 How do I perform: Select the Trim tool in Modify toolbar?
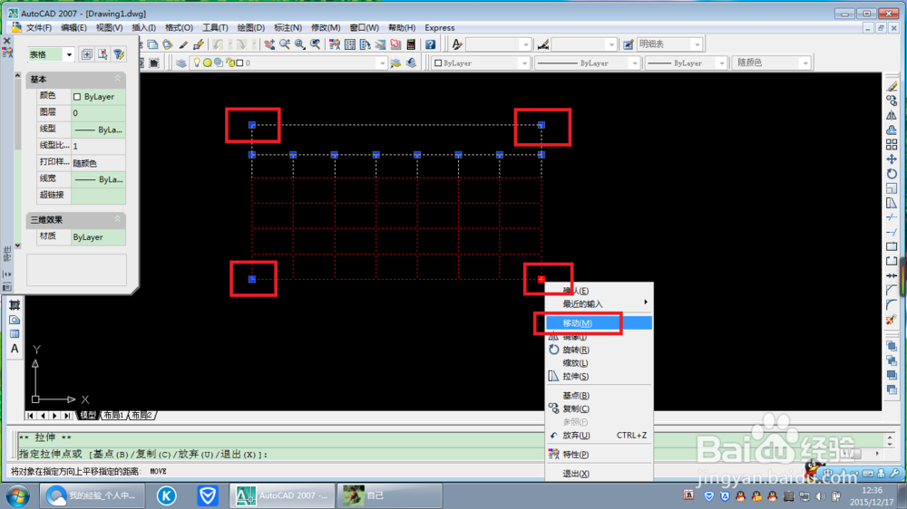click(x=892, y=217)
